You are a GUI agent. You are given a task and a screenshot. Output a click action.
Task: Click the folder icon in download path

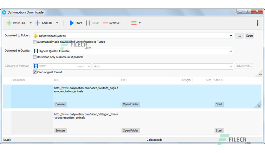click(36, 36)
